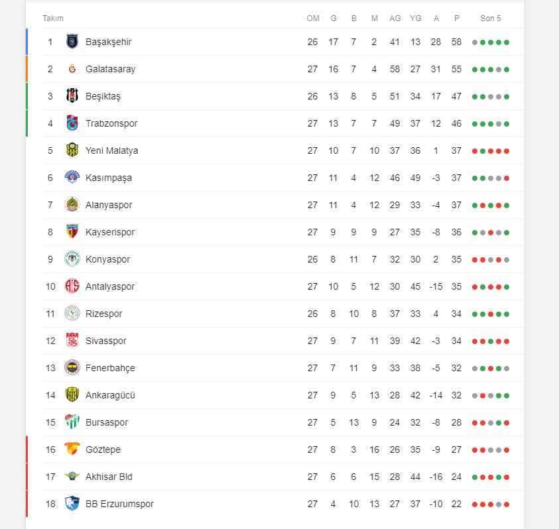Click the Trabzonspor crest icon
Image resolution: width=559 pixels, height=529 pixels.
[72, 123]
